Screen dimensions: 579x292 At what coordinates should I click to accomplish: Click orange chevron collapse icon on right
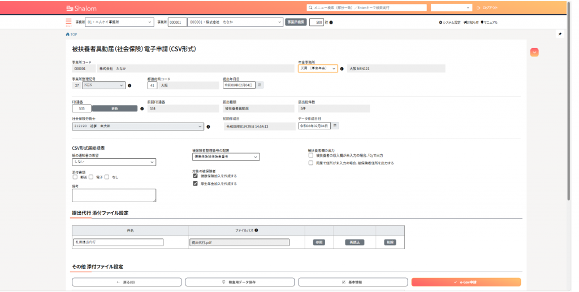coord(534,52)
